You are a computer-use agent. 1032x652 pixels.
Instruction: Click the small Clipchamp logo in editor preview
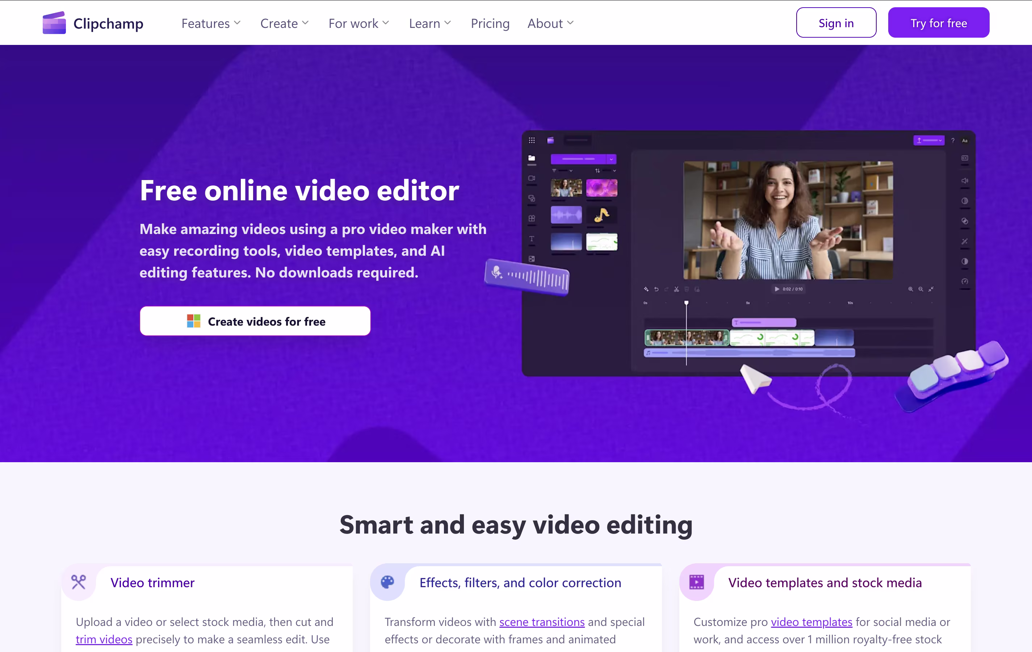click(550, 140)
